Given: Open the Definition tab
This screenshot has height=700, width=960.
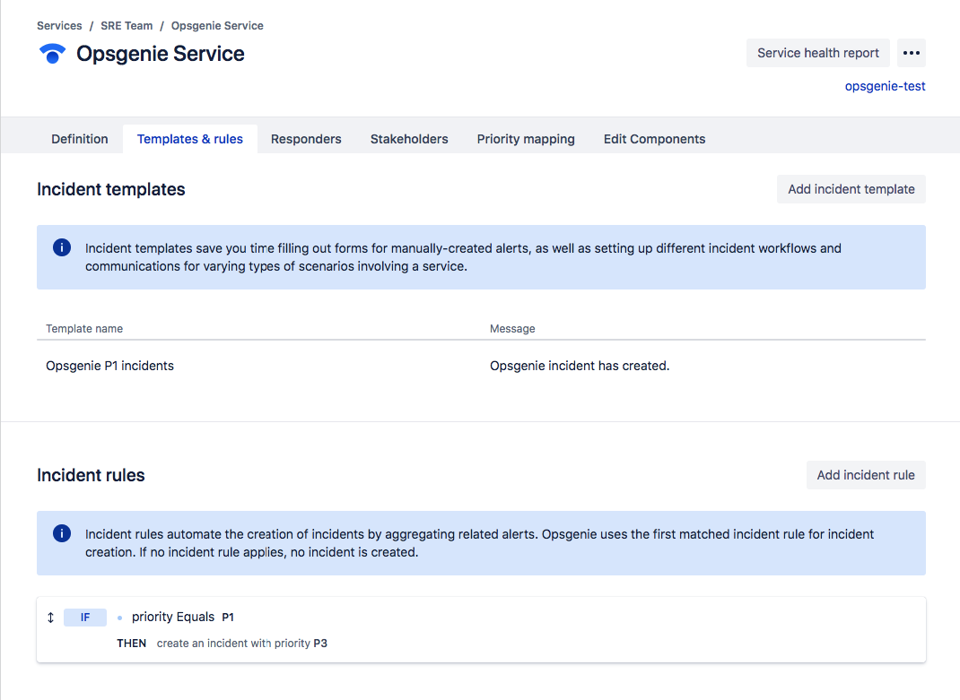Looking at the screenshot, I should point(80,139).
